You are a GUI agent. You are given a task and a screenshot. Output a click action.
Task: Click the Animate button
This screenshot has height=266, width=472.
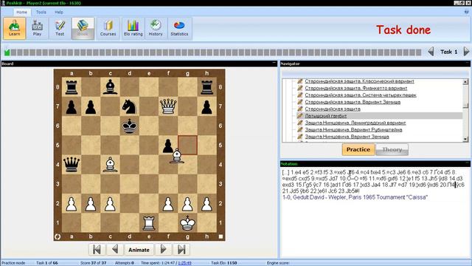click(139, 250)
